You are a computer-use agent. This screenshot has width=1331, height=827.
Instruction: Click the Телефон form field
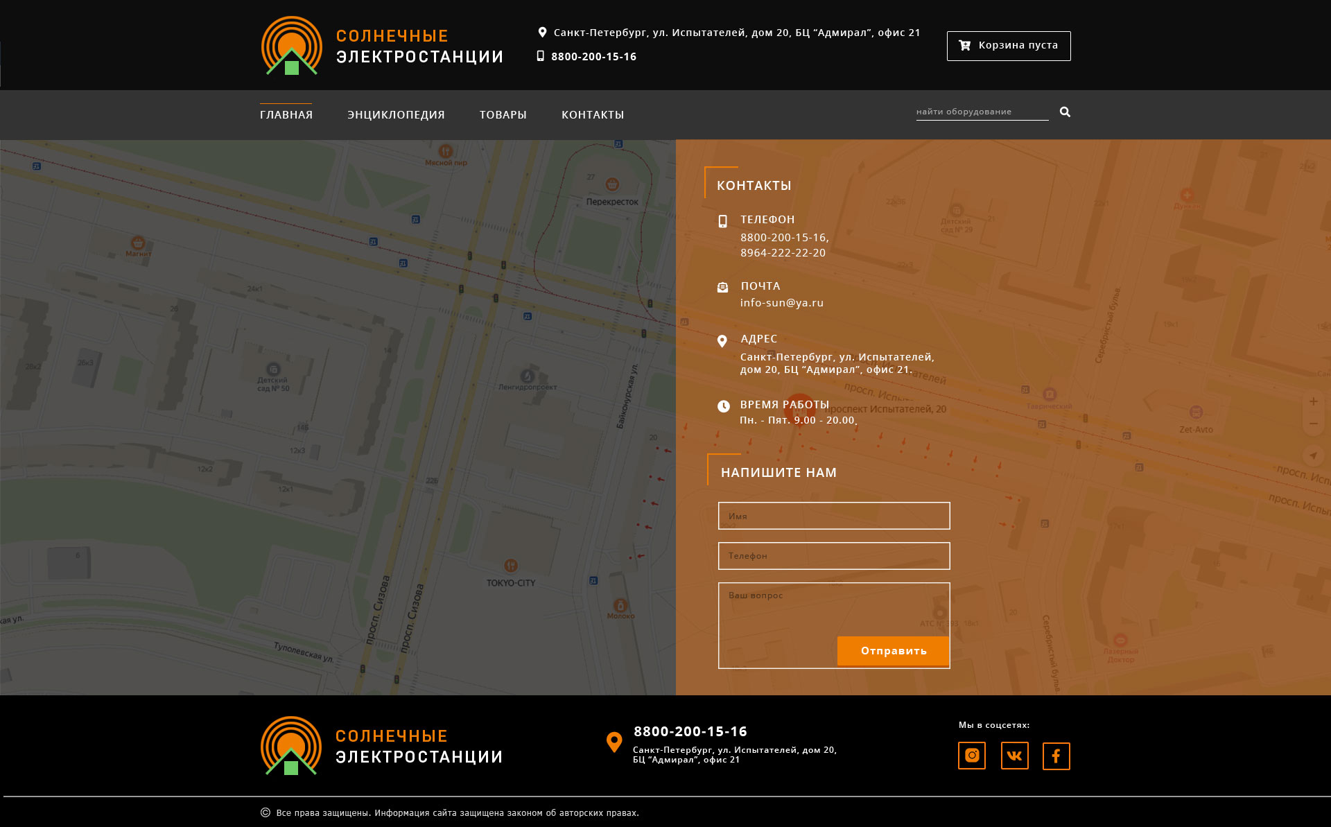(834, 556)
